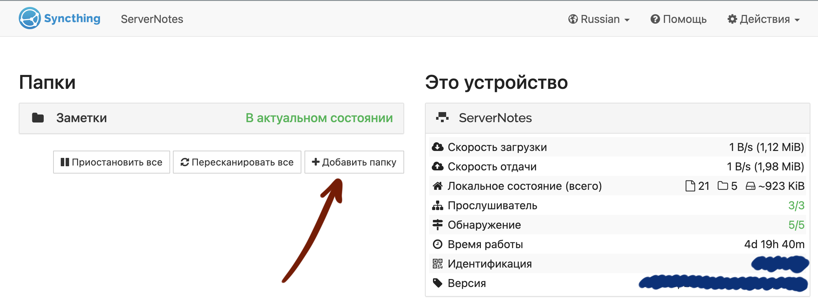Open the Помощь help link
The height and width of the screenshot is (304, 818).
coord(678,19)
